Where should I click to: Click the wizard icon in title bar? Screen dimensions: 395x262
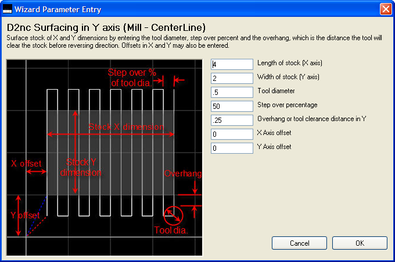click(x=8, y=9)
